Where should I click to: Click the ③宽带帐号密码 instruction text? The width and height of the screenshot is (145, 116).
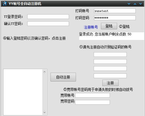pos(98,89)
